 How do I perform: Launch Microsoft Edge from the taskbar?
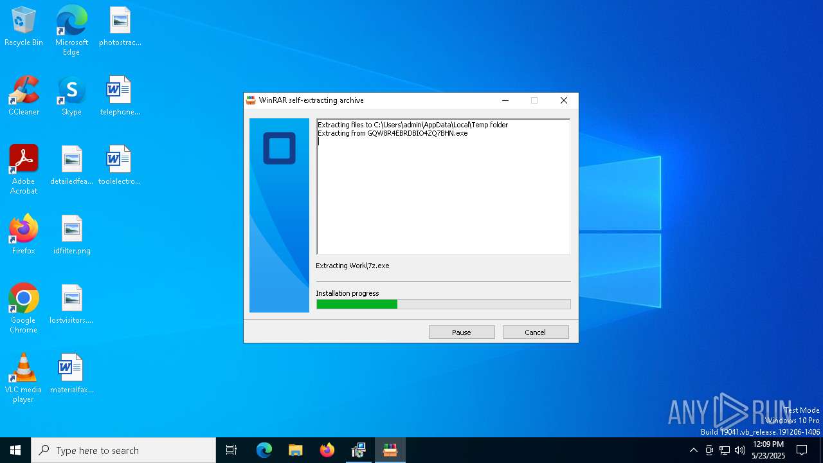tap(264, 450)
